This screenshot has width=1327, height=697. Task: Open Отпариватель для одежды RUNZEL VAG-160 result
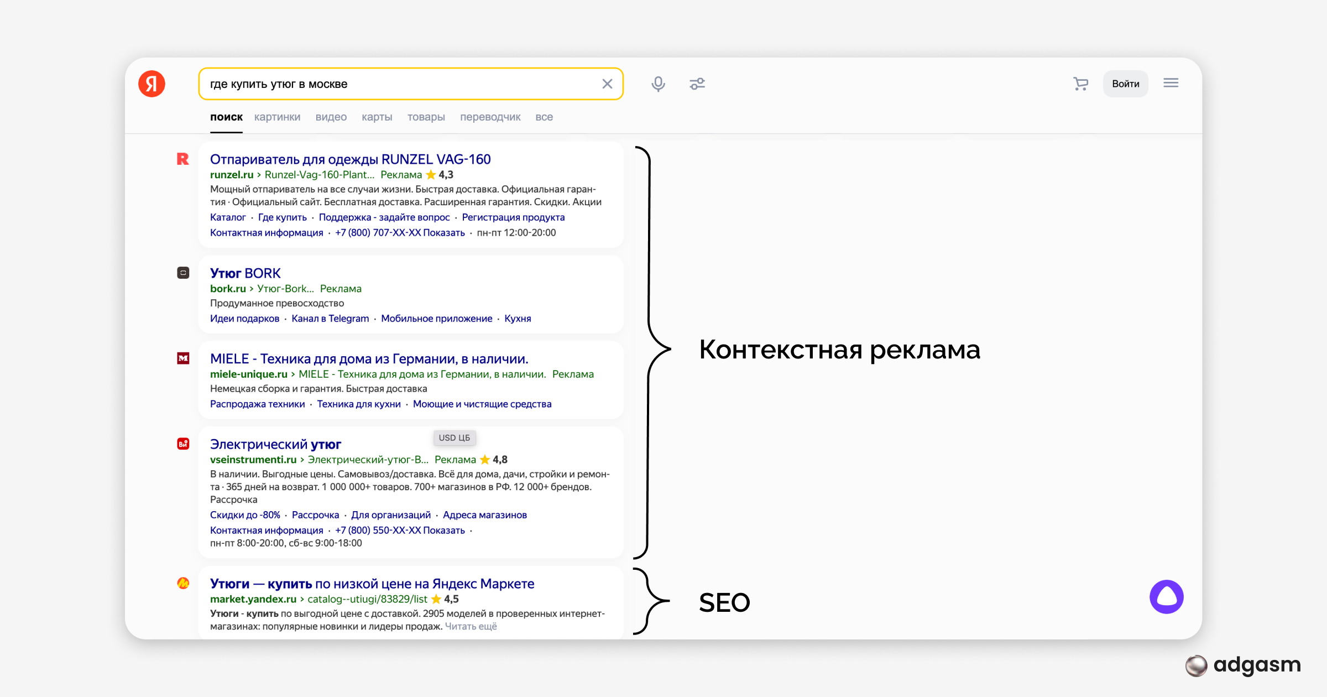[x=350, y=159]
